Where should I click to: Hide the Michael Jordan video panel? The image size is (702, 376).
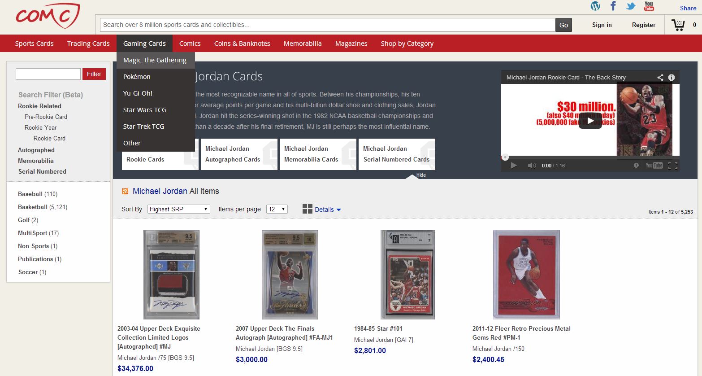pyautogui.click(x=420, y=175)
